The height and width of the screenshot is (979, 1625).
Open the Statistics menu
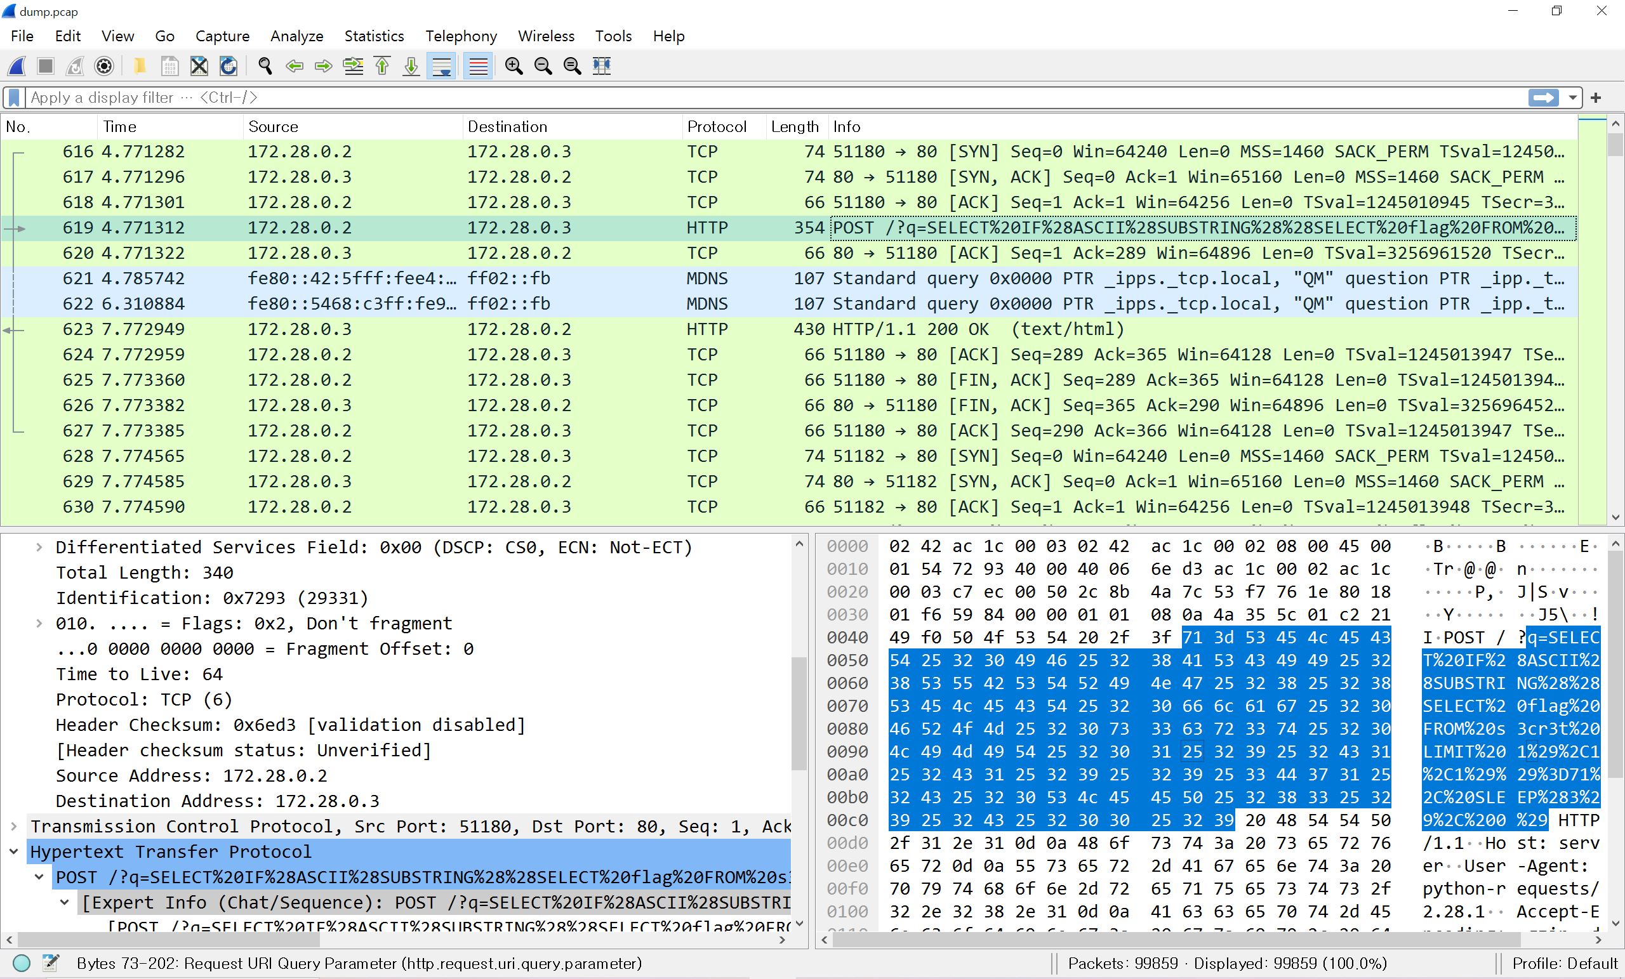click(374, 36)
